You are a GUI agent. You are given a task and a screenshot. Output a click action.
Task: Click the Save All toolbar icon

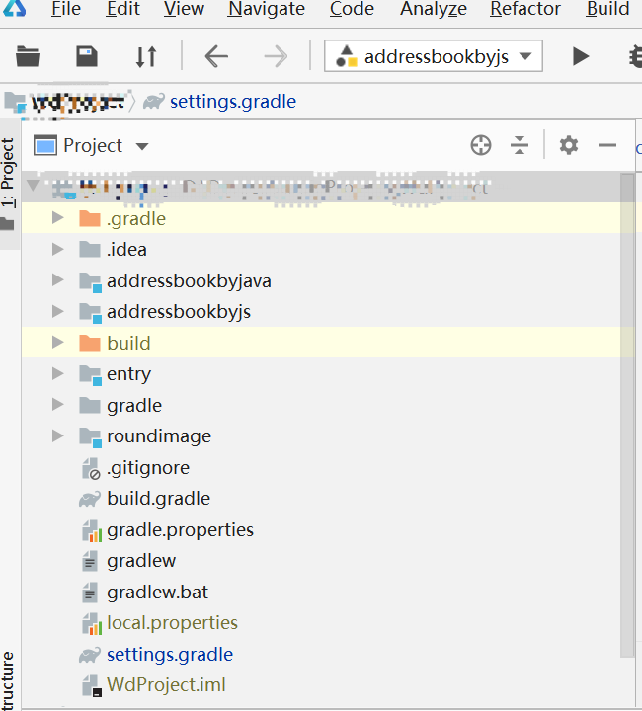pyautogui.click(x=87, y=57)
